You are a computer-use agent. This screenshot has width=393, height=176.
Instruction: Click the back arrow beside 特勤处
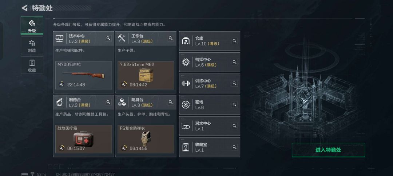[x=24, y=8]
